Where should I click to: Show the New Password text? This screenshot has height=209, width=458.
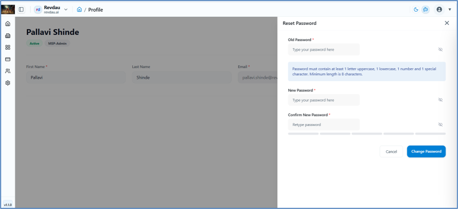pos(440,100)
